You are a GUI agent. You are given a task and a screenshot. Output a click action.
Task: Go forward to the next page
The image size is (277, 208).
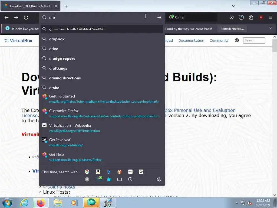click(x=16, y=18)
